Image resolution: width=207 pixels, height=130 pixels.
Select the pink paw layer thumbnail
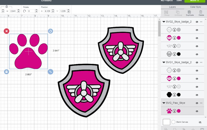point(169,111)
